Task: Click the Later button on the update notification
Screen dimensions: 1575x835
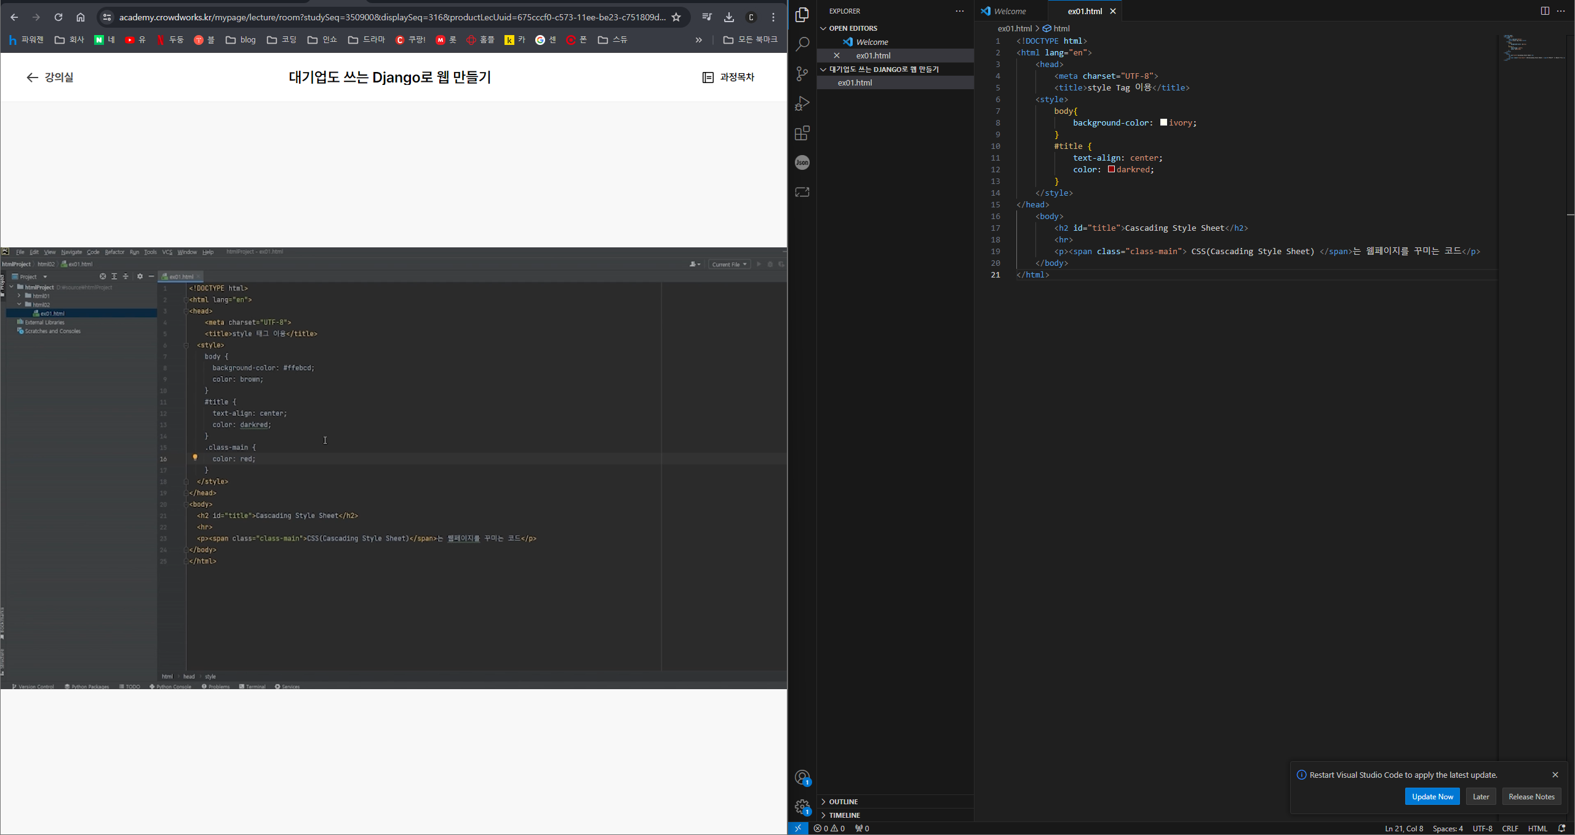Action: [1480, 797]
